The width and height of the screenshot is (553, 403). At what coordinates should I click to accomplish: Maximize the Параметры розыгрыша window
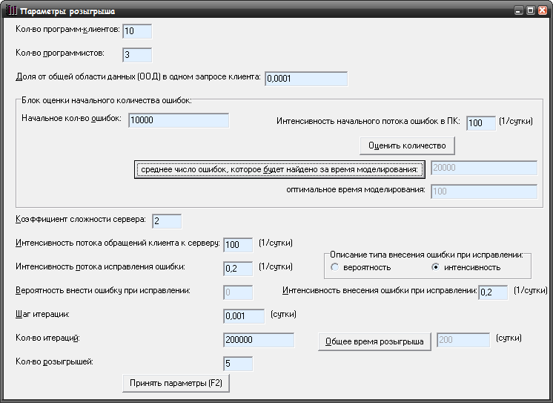[x=531, y=10]
